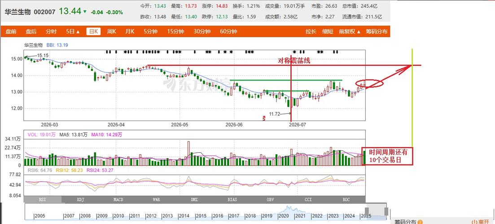Click year 2020 on the overview timeline
This screenshot has height=224, width=495.
point(283,216)
